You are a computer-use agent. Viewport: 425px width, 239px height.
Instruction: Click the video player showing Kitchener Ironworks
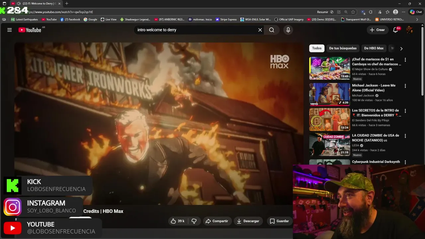coord(159,123)
